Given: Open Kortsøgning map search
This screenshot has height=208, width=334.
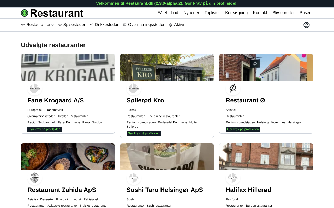Looking at the screenshot, I should (x=236, y=13).
